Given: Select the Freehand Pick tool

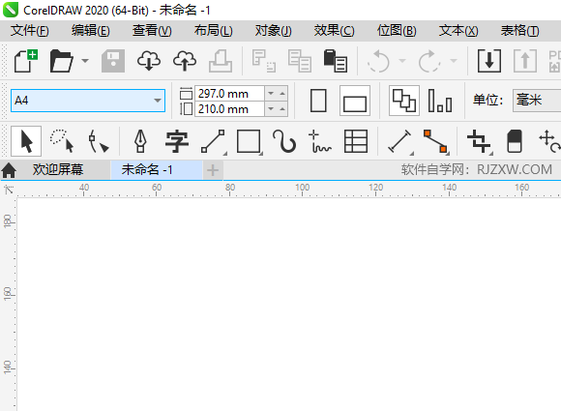Looking at the screenshot, I should (x=62, y=141).
